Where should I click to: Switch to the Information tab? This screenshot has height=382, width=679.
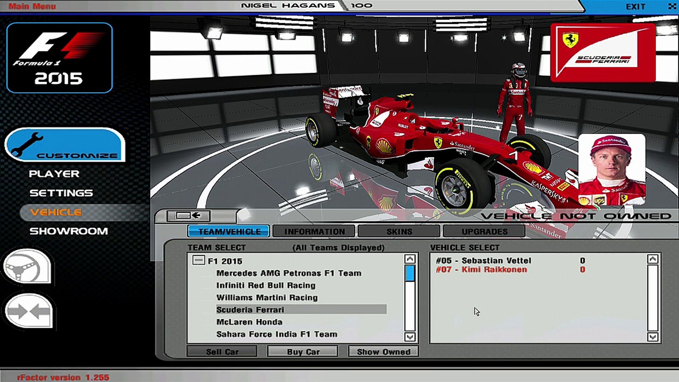(x=314, y=232)
